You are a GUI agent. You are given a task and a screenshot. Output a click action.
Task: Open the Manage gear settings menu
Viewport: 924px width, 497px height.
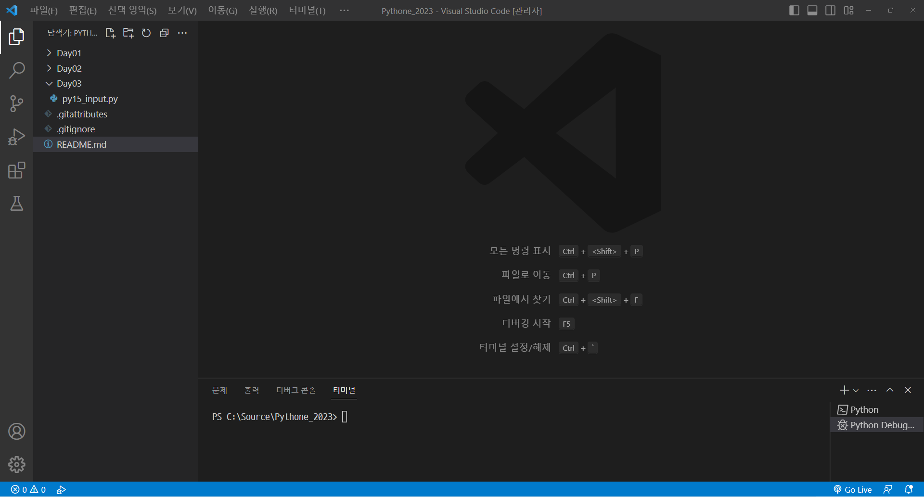coord(16,465)
